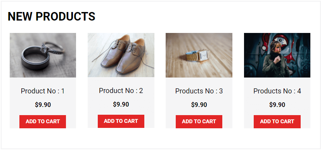Select the $9.90 price for Products No : 3

[199, 105]
